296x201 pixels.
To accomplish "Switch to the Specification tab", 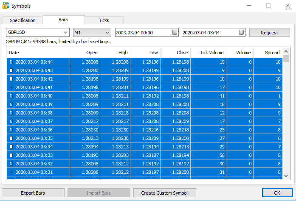I will pyautogui.click(x=23, y=20).
